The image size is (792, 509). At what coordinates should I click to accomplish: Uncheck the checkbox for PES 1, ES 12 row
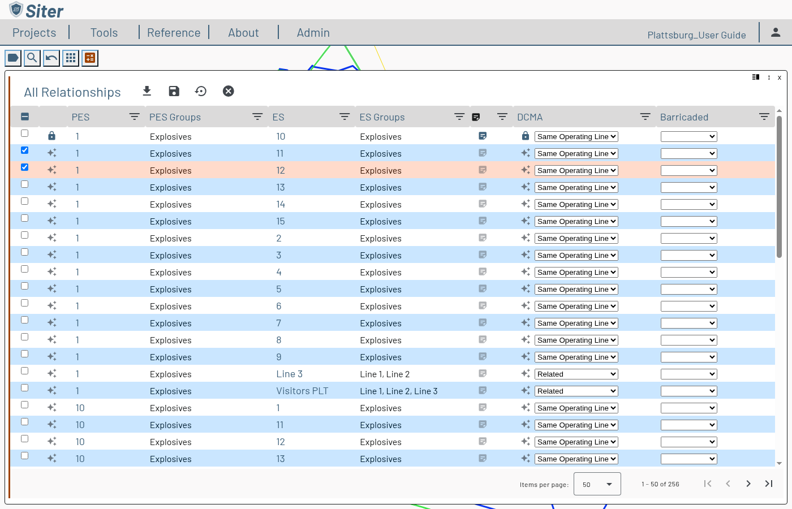[x=24, y=167]
